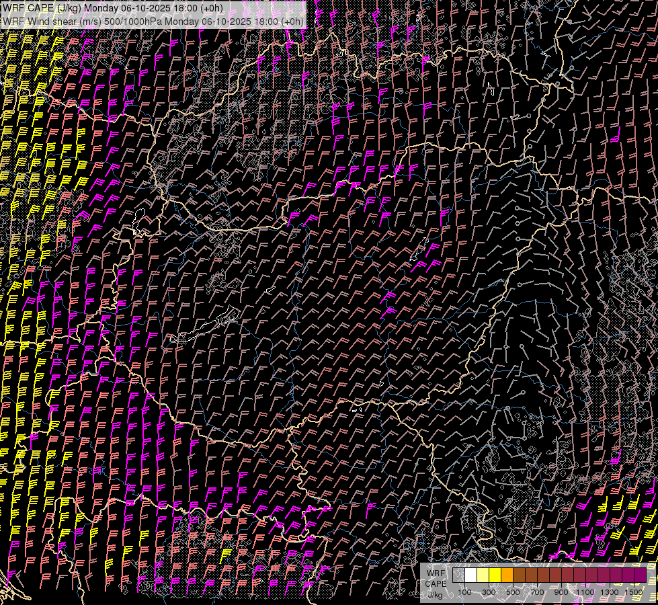Select the orange swatch in the CAPE legend
Viewport: 658px width, 605px height.
point(507,575)
